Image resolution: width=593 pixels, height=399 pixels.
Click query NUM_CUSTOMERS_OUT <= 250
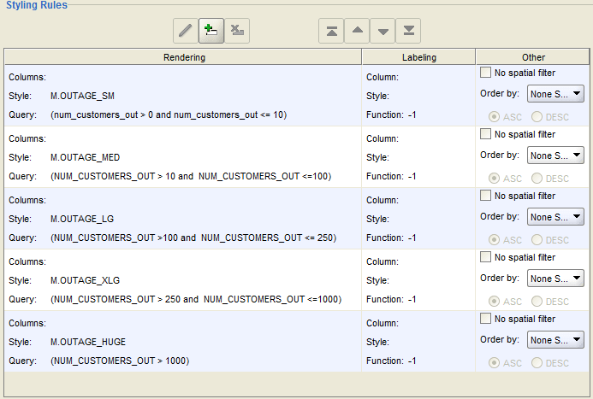point(269,238)
